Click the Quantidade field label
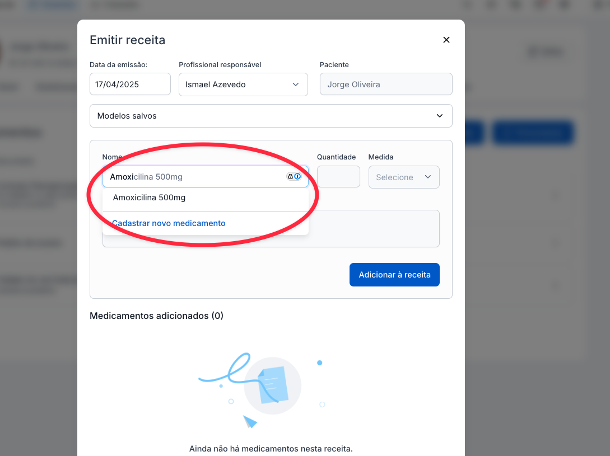610x456 pixels. coord(336,157)
